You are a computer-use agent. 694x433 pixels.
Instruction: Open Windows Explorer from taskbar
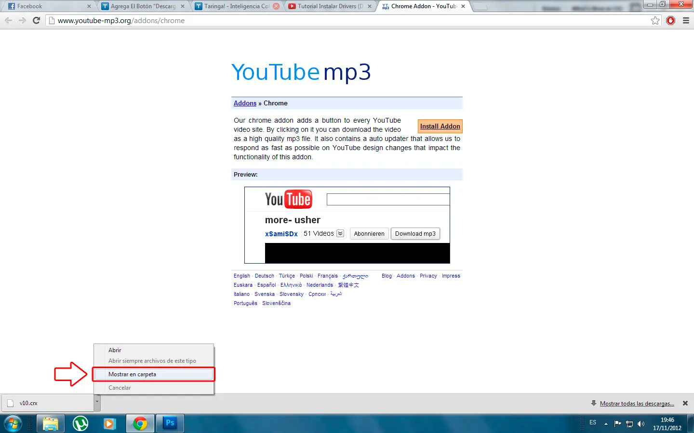pyautogui.click(x=50, y=424)
